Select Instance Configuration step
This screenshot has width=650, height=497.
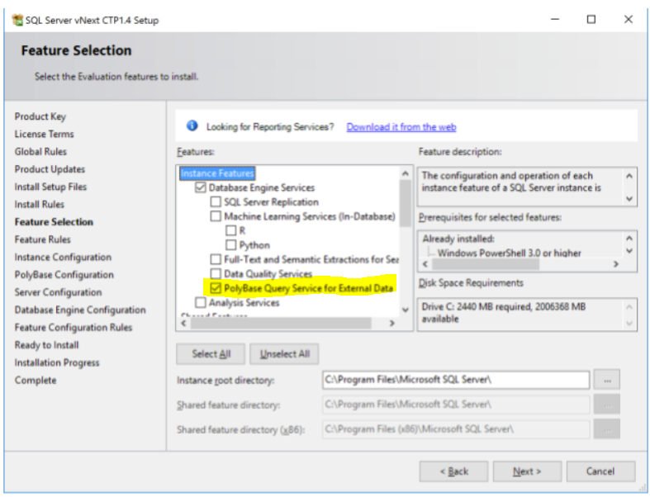63,257
